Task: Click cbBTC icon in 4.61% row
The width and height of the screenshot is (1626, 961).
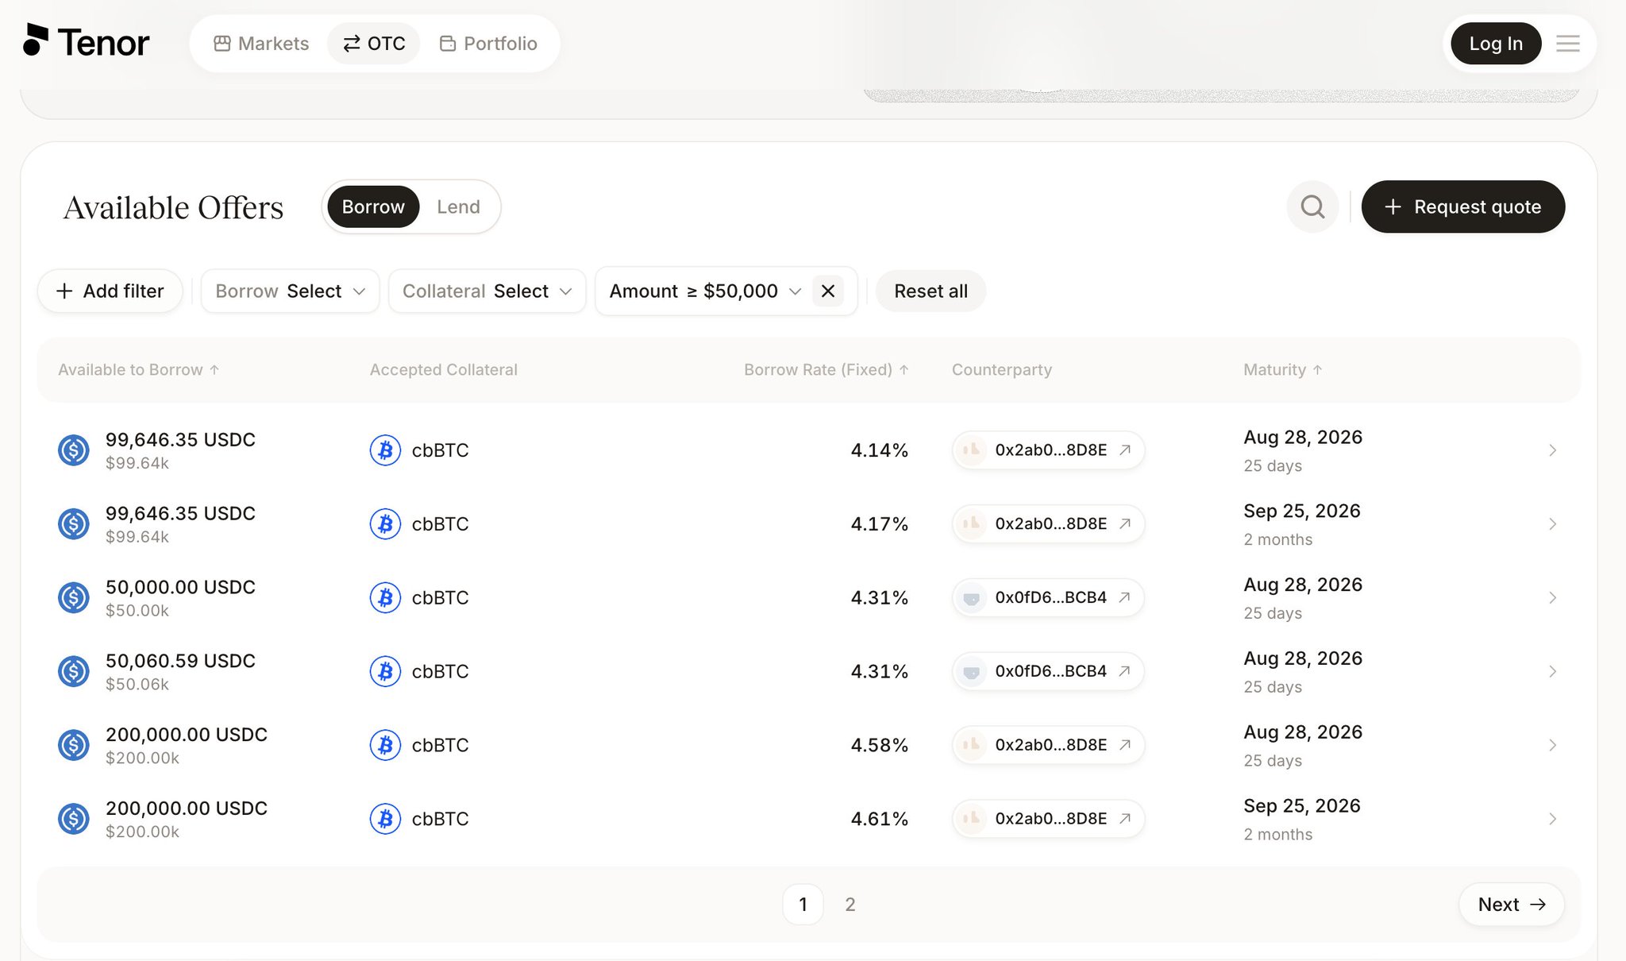Action: click(385, 819)
